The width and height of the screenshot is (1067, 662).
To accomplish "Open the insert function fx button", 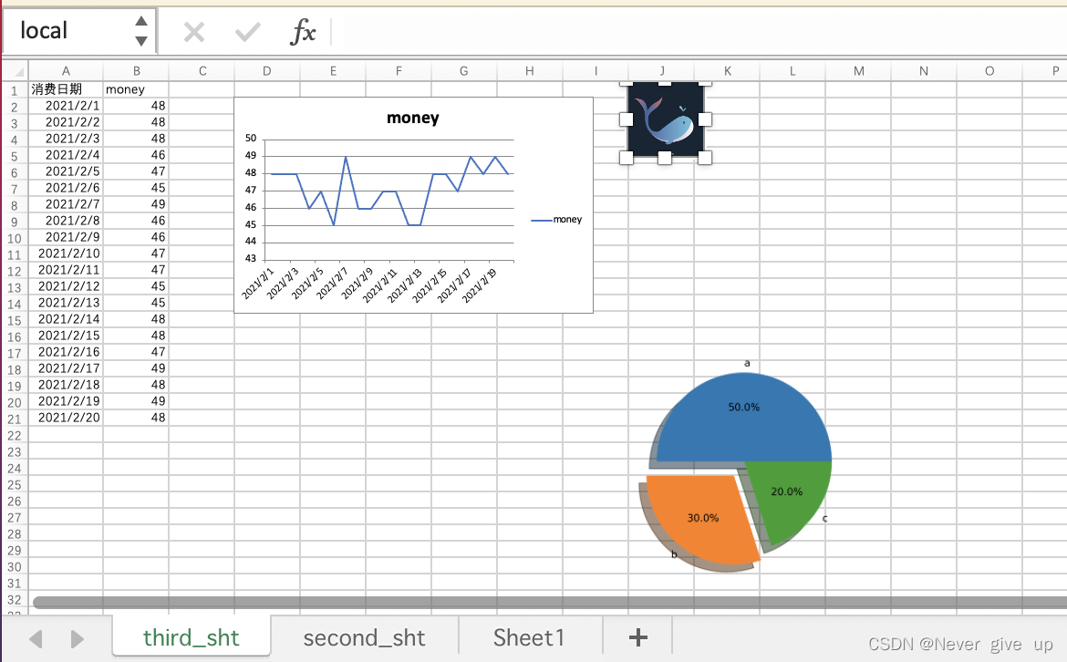I will coord(303,31).
